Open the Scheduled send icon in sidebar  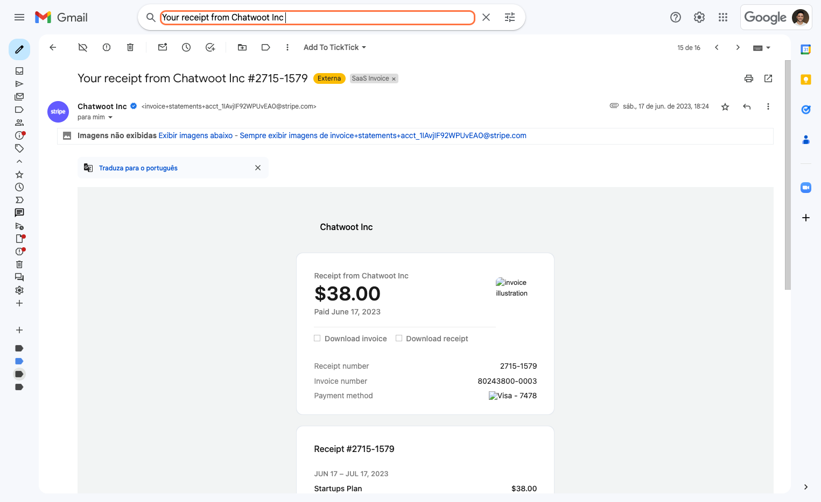[x=19, y=226]
